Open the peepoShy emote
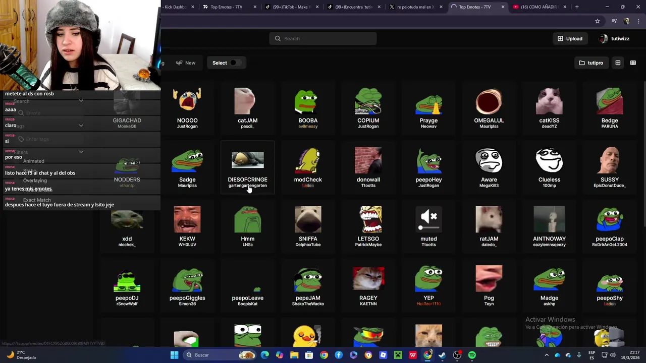 [x=610, y=285]
